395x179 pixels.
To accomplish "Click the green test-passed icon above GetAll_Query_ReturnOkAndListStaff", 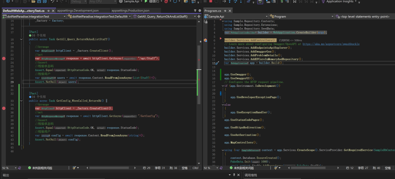I will coord(30,35).
